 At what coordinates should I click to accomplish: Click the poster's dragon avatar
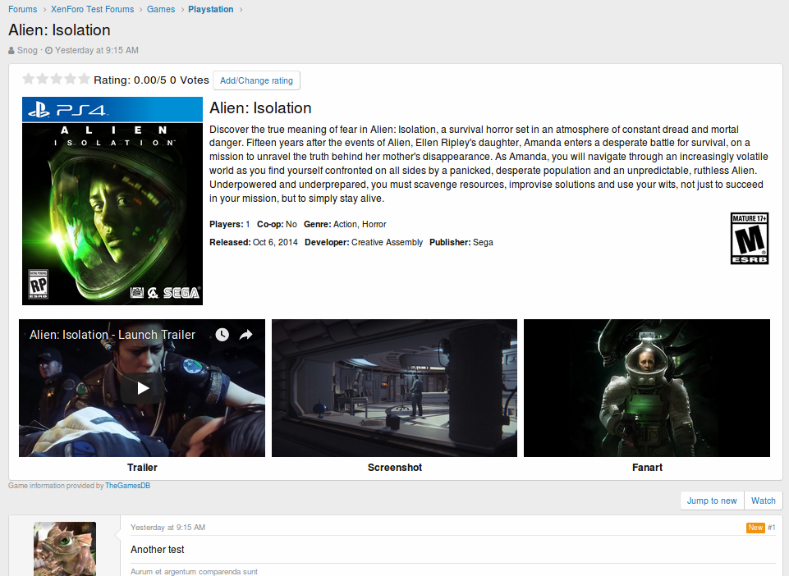point(65,549)
